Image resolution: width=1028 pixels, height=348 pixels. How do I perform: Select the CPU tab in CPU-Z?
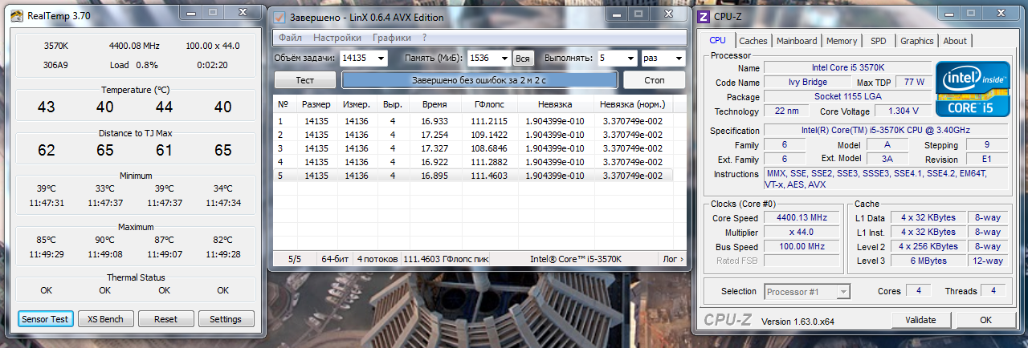718,40
